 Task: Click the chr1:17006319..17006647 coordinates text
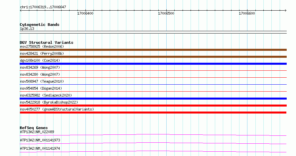(43, 7)
